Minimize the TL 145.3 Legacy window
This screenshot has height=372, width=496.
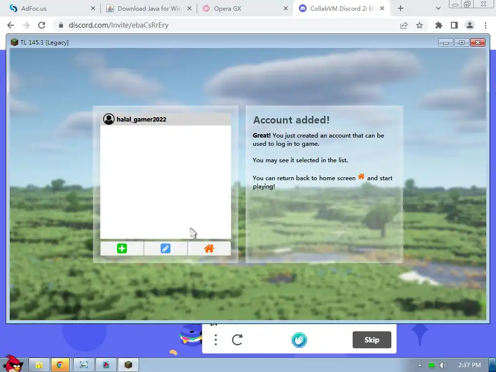446,43
